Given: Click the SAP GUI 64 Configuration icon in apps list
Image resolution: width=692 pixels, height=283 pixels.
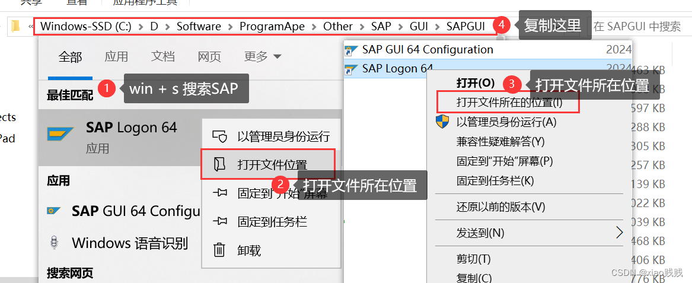Looking at the screenshot, I should (54, 211).
